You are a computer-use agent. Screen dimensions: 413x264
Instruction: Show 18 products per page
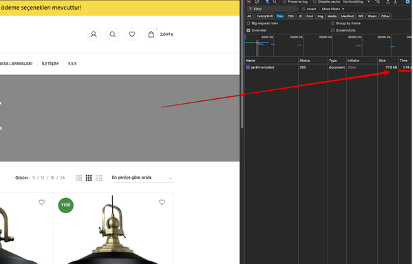52,178
